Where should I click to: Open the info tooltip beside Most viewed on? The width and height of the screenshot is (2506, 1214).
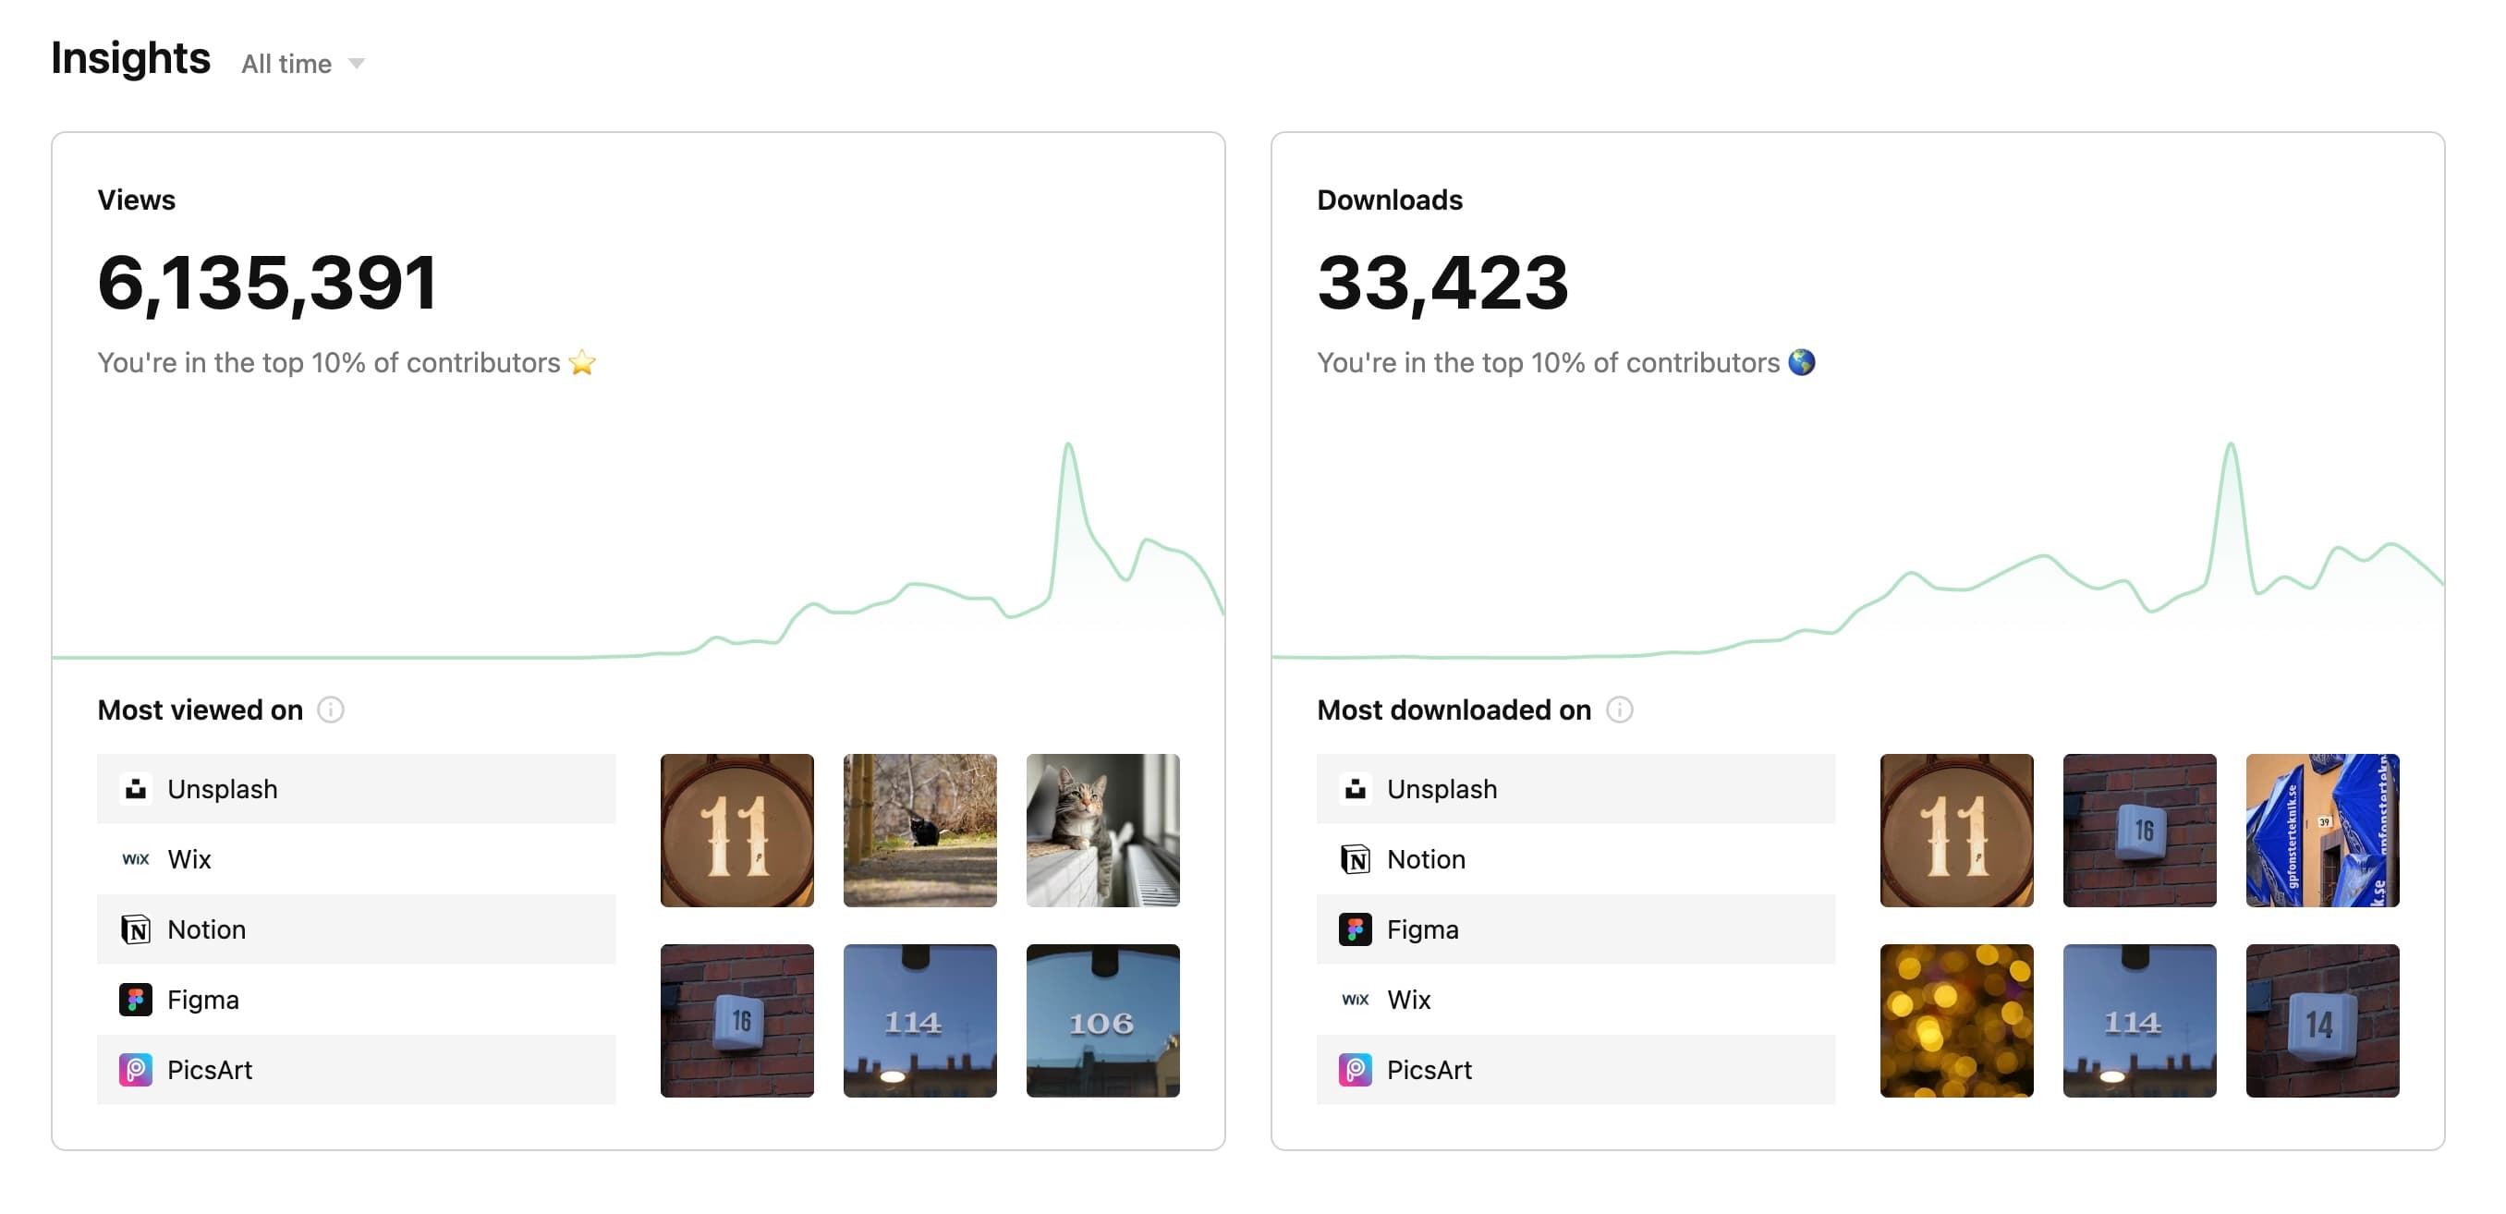pos(332,710)
